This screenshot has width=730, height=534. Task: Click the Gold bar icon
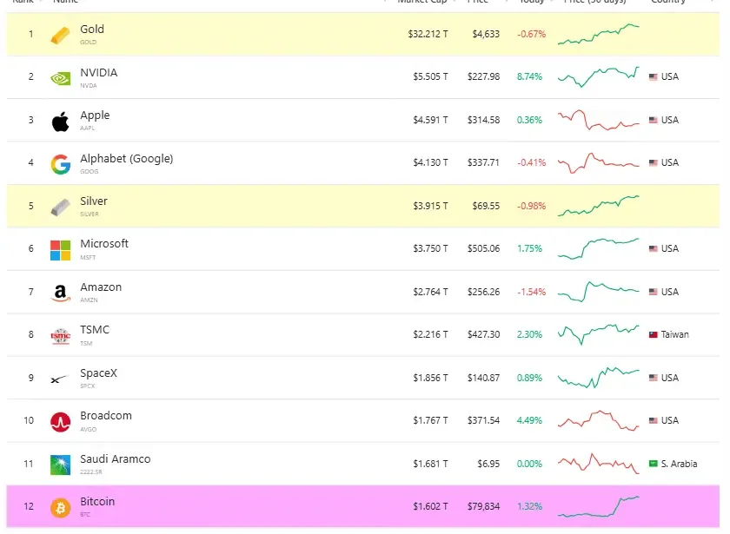pyautogui.click(x=61, y=36)
